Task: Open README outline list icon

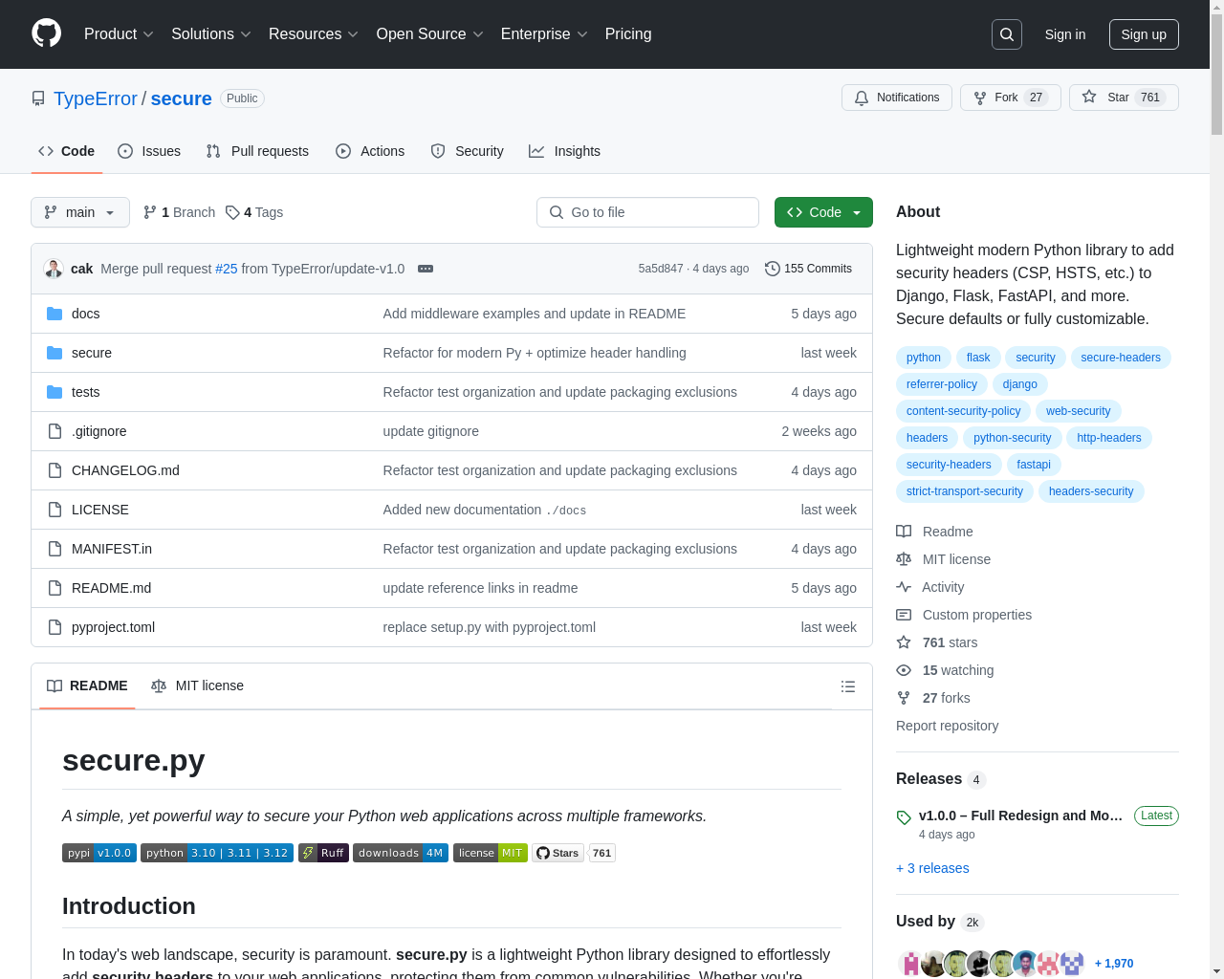Action: pyautogui.click(x=848, y=686)
